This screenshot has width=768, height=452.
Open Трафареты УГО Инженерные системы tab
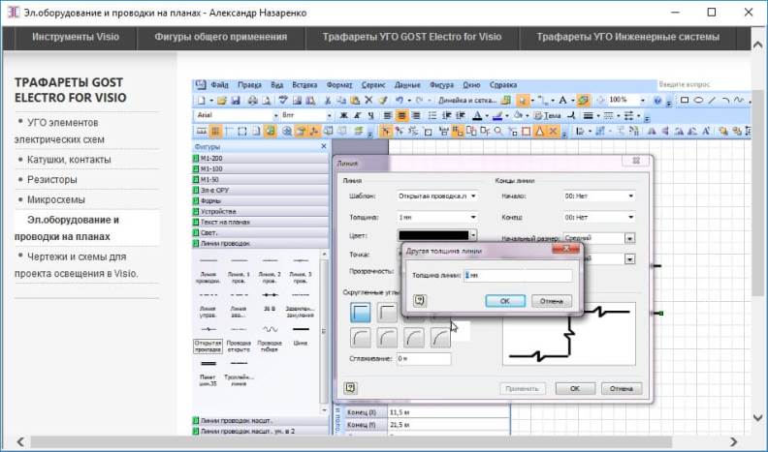point(628,37)
